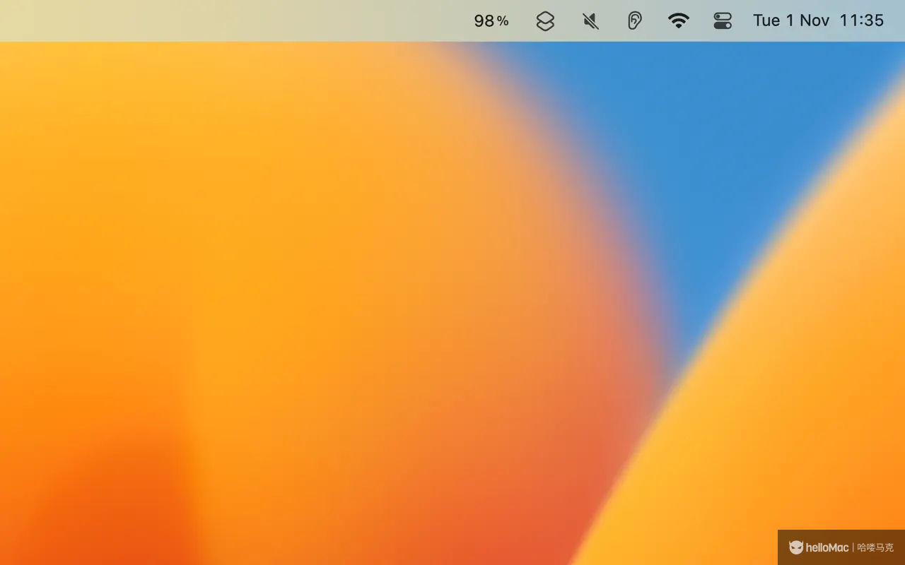Click the muted sound icon
The height and width of the screenshot is (565, 905).
pos(590,21)
